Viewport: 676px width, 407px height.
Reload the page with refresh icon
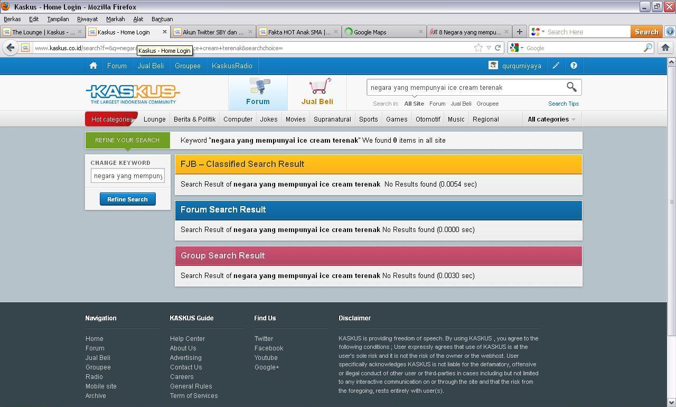(497, 48)
